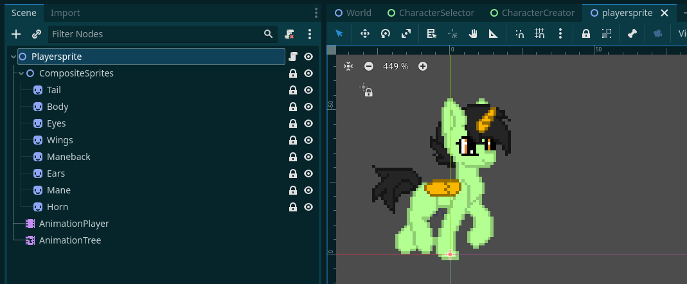687x284 pixels.
Task: Open snapping options three-dot menu
Action: pos(560,33)
